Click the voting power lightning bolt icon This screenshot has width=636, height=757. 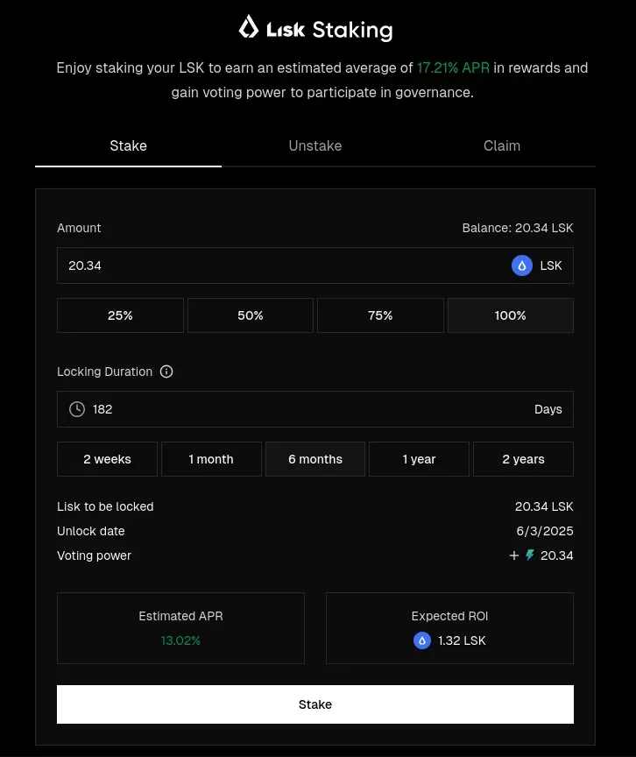coord(530,555)
